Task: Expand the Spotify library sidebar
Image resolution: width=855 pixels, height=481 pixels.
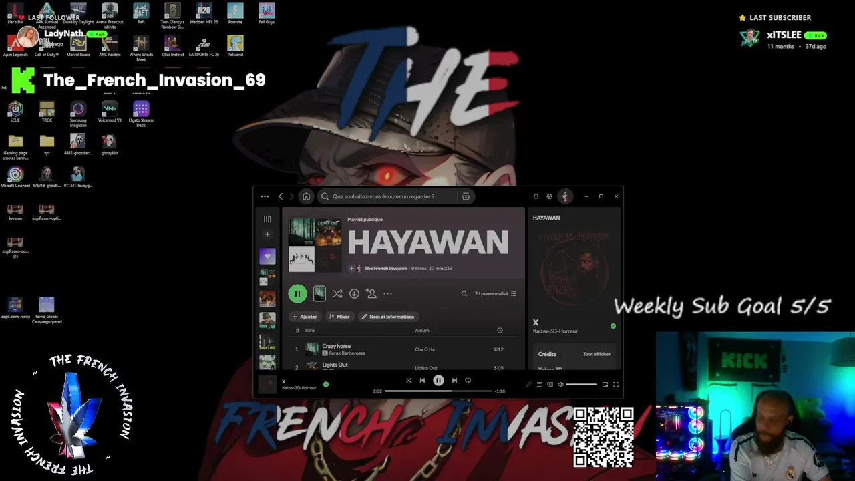Action: pyautogui.click(x=267, y=218)
